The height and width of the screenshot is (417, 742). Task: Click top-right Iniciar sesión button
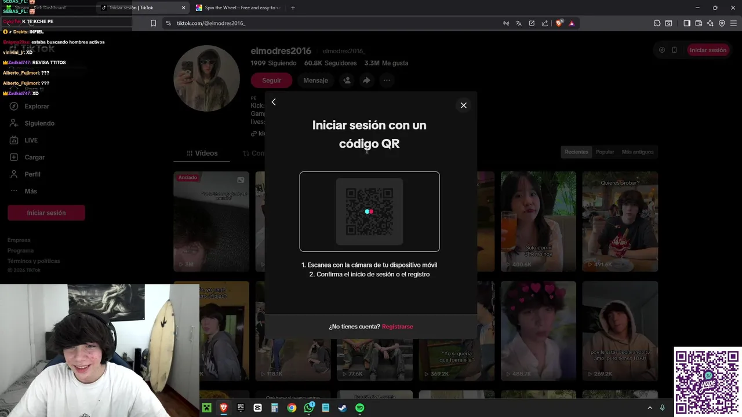(x=708, y=50)
